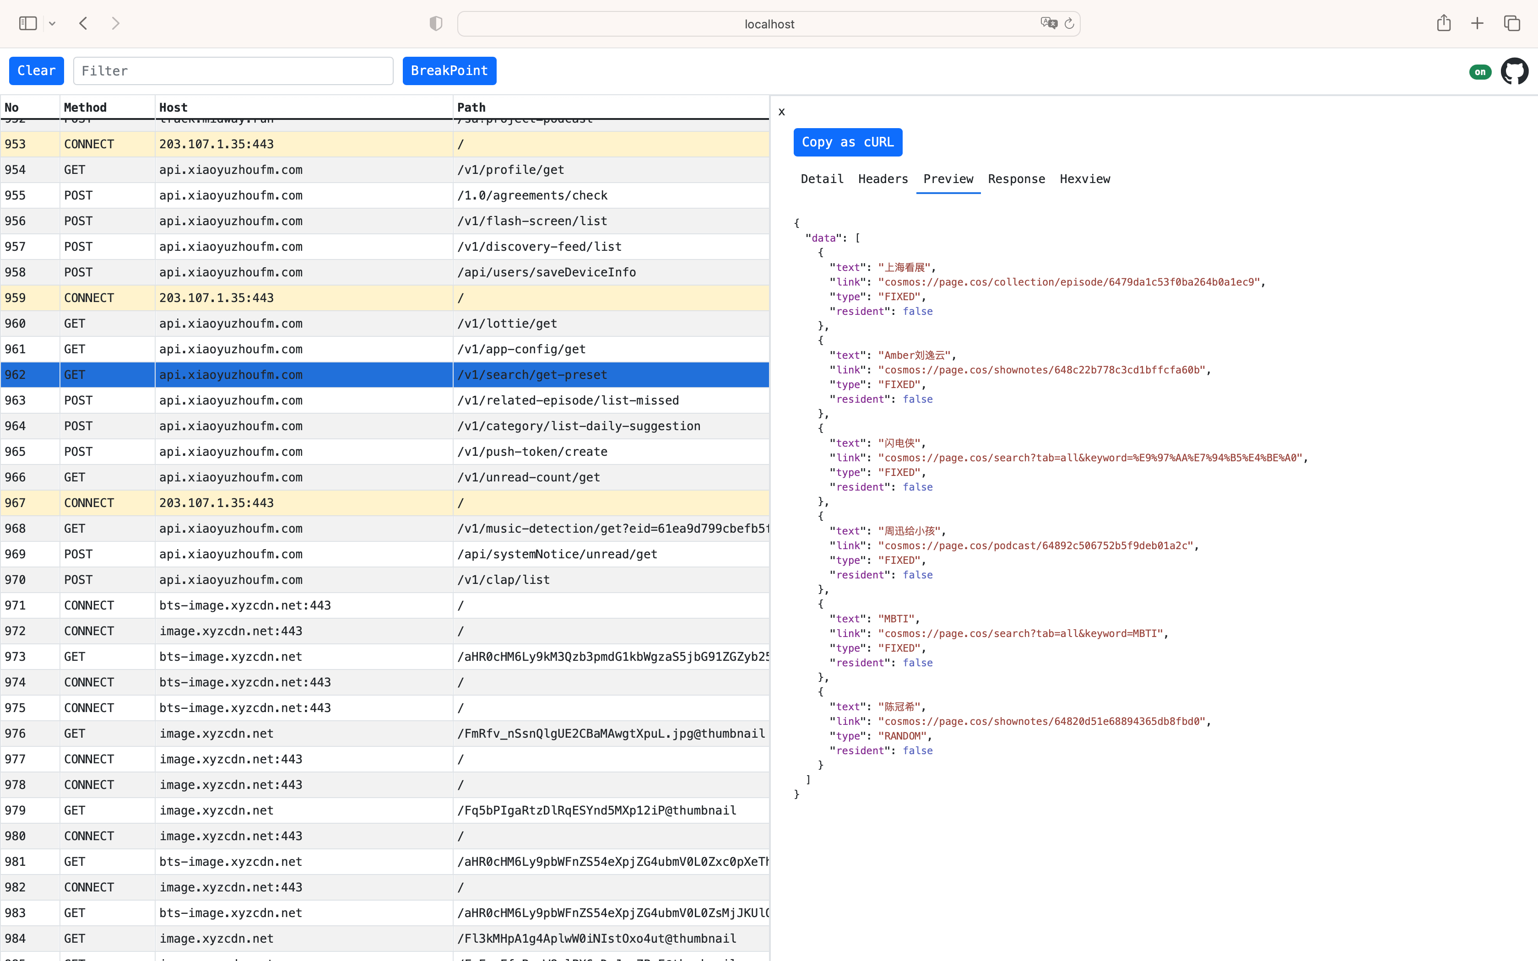Expand the sidebar dropdown chevron
Screen dimensions: 1538x961
pyautogui.click(x=52, y=23)
